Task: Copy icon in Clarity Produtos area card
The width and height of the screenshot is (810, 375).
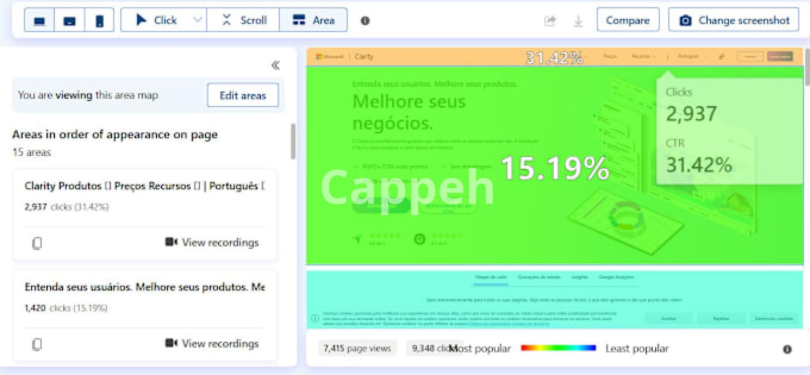Action: [x=37, y=243]
